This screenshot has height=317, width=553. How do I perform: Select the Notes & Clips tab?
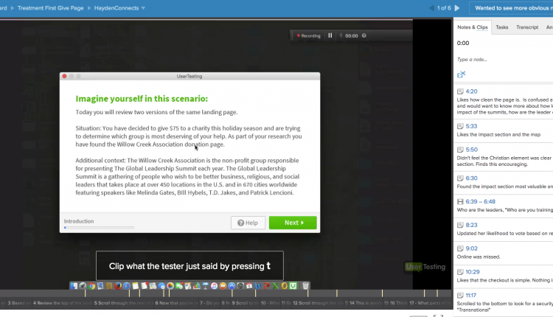coord(472,27)
